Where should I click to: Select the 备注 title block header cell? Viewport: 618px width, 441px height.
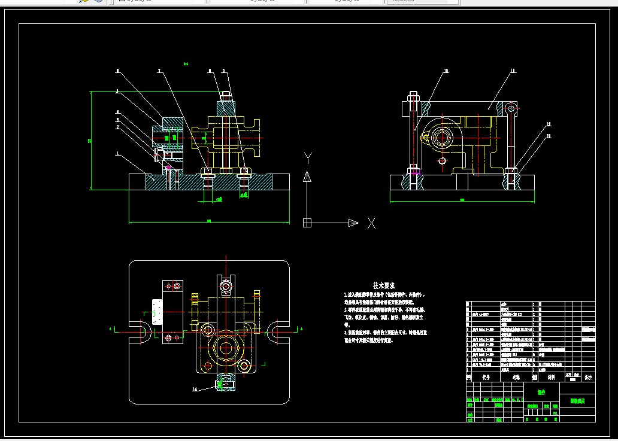coord(588,377)
